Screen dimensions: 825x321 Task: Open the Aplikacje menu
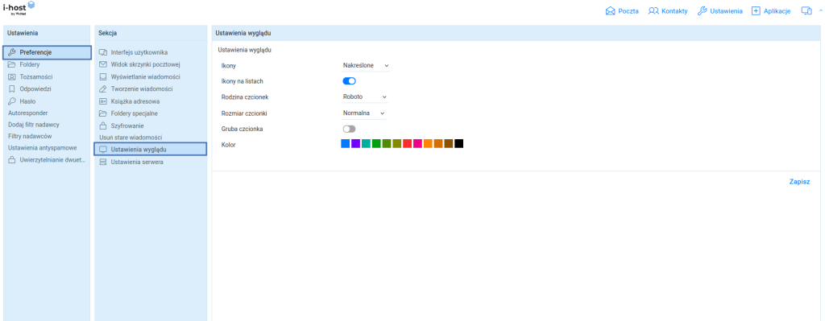[x=771, y=11]
